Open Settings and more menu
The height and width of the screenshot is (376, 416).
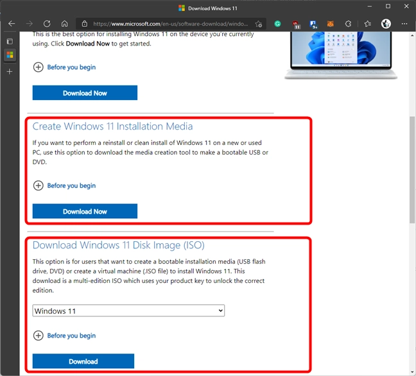tap(404, 24)
